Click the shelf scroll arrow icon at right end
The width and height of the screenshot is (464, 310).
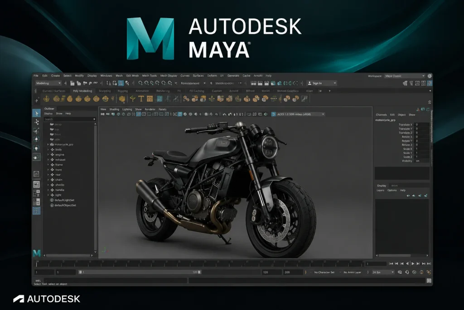pyautogui.click(x=430, y=102)
